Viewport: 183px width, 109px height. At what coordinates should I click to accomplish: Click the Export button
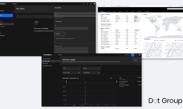[137, 60]
